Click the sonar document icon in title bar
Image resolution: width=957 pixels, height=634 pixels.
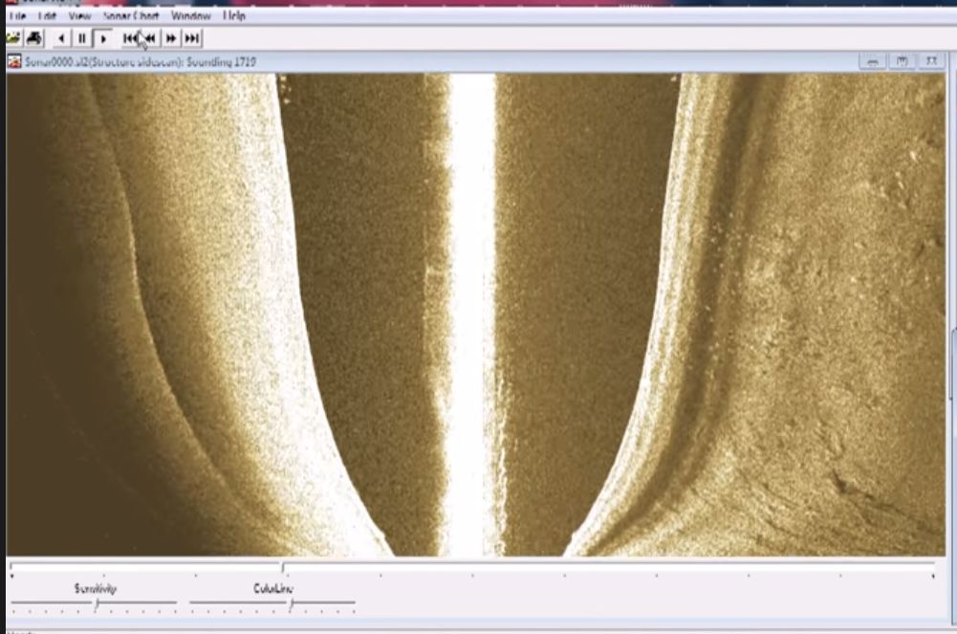(x=14, y=62)
